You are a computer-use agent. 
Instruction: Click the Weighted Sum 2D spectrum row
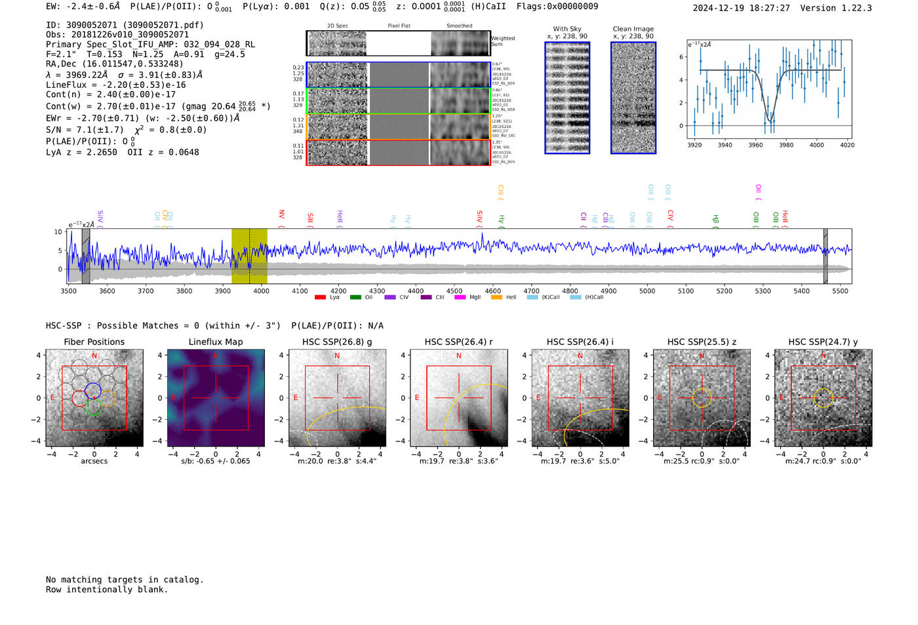(x=398, y=43)
